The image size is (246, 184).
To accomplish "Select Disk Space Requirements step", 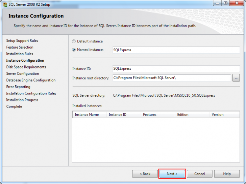I will coord(26,67).
